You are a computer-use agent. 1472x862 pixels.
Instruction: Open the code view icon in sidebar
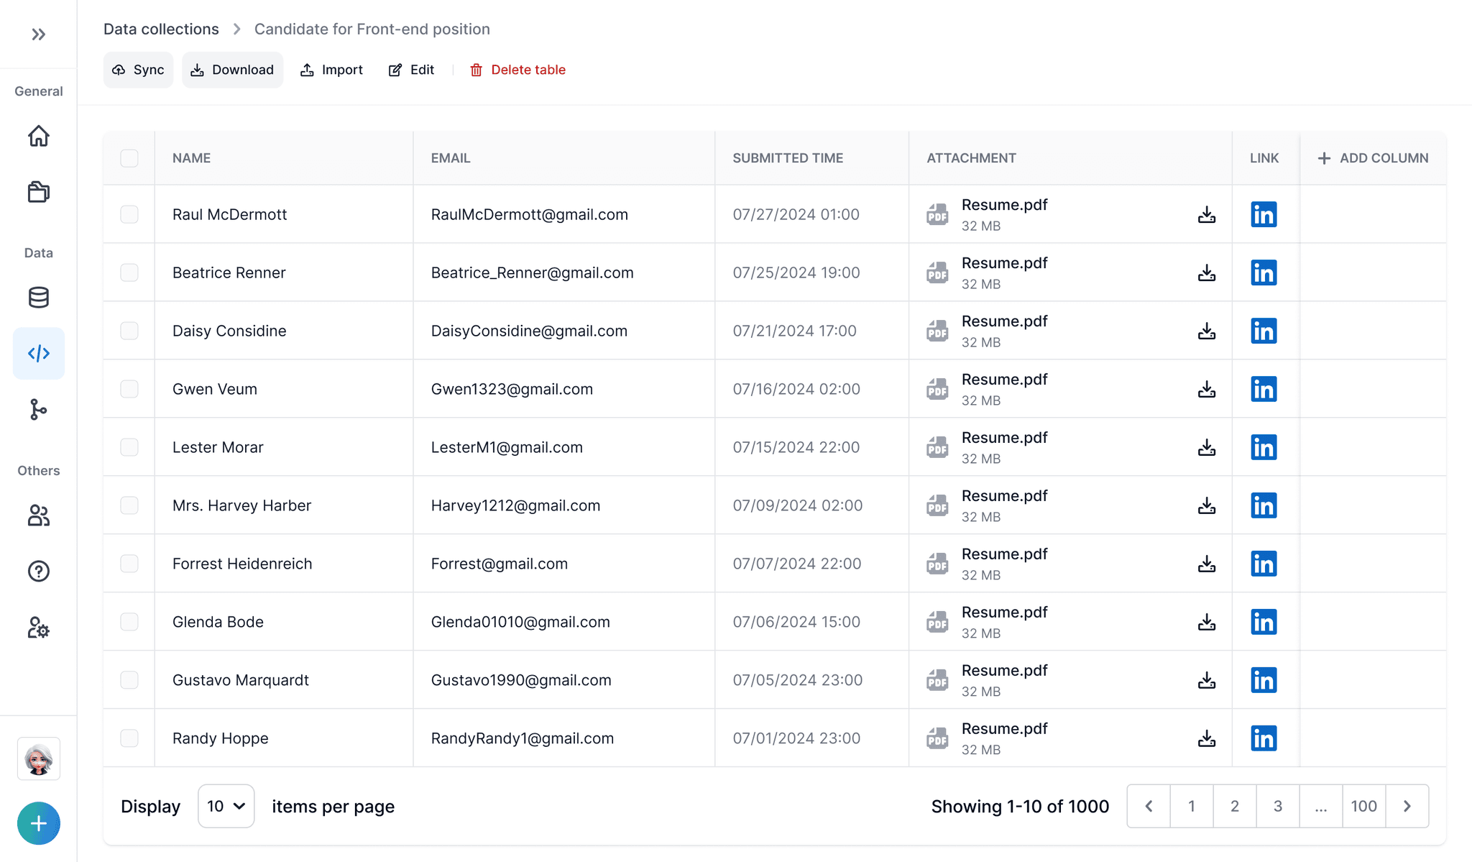(38, 353)
